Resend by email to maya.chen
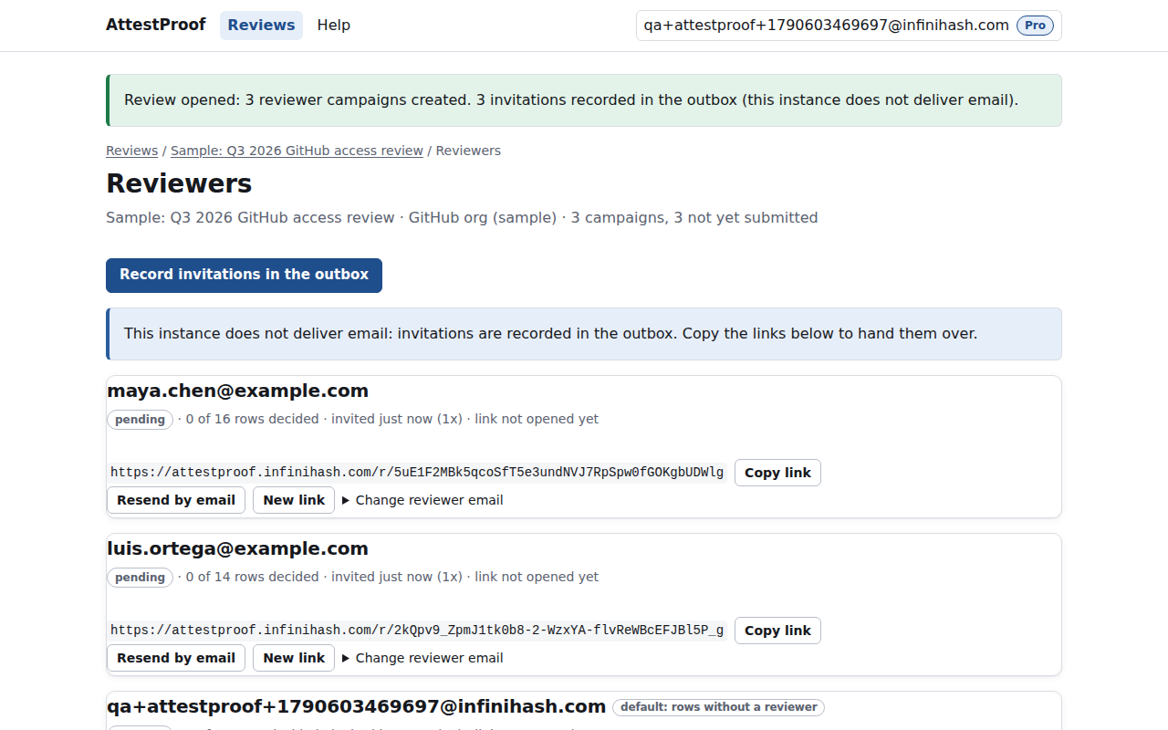Image resolution: width=1168 pixels, height=730 pixels. tap(176, 500)
